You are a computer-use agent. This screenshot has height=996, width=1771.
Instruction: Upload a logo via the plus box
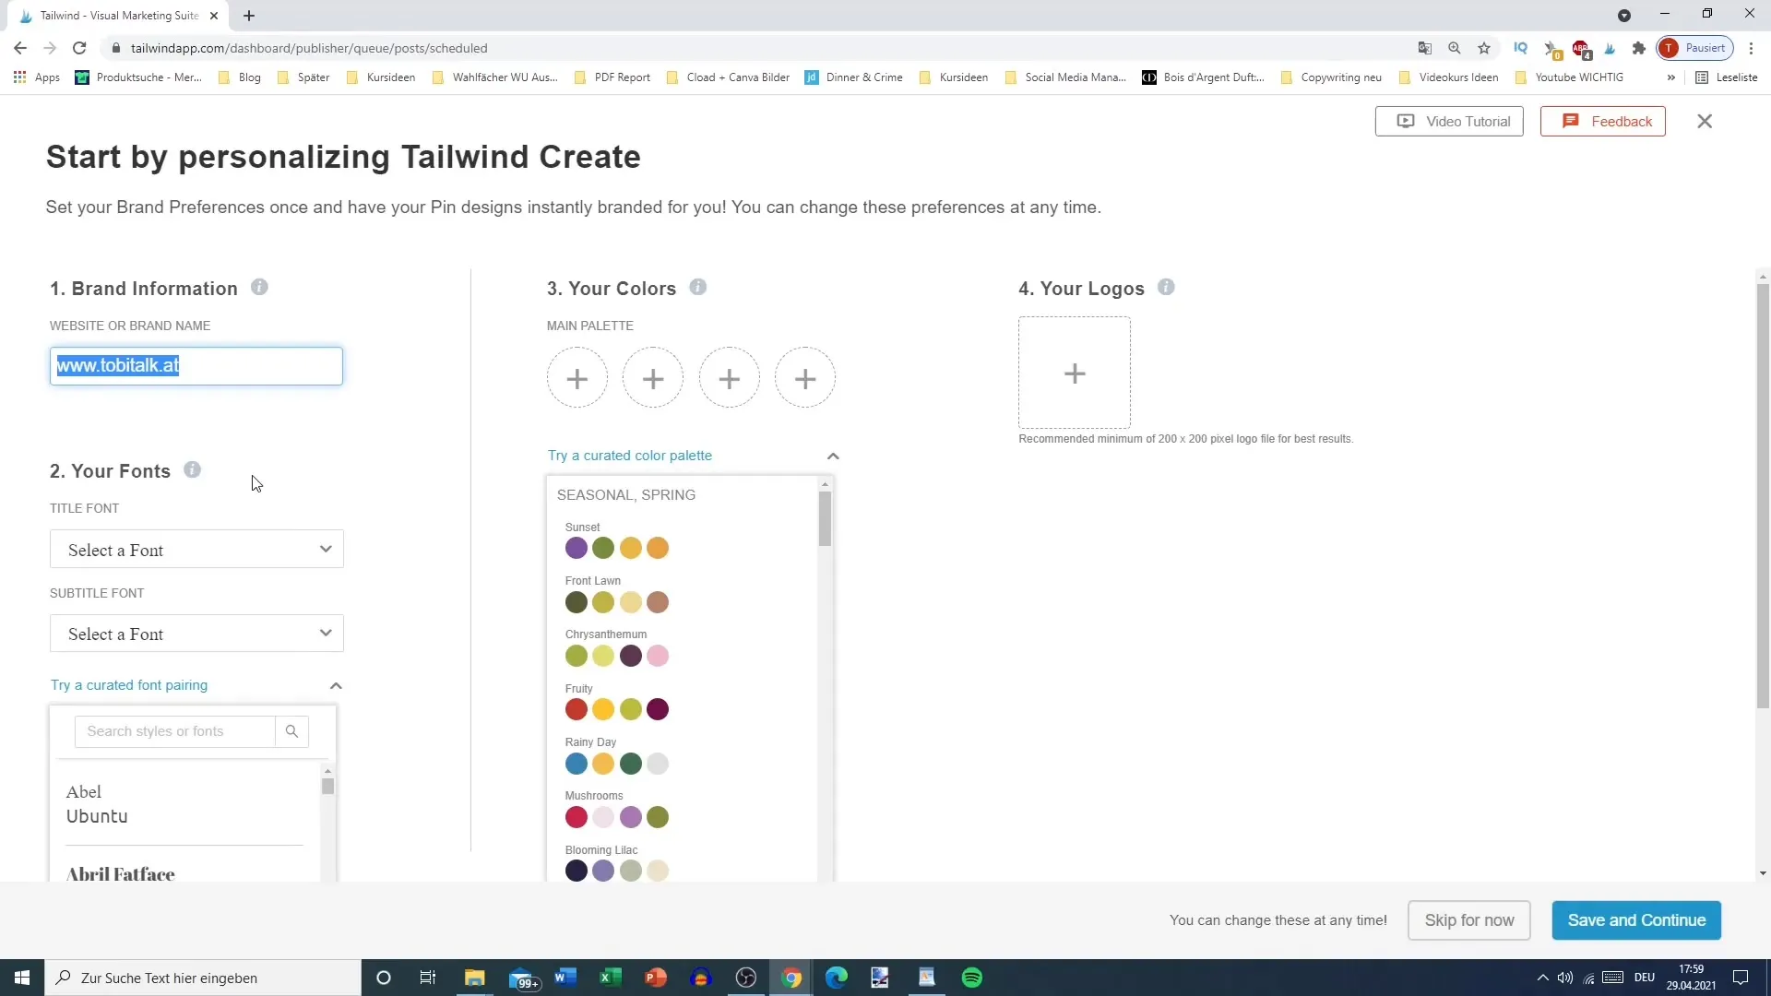point(1075,373)
